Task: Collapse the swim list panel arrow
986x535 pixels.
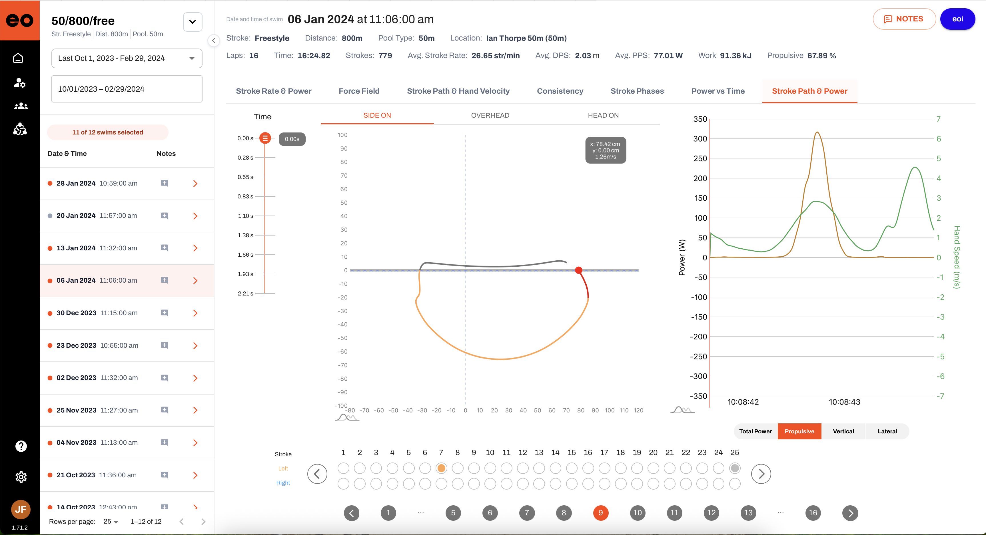Action: pyautogui.click(x=214, y=41)
